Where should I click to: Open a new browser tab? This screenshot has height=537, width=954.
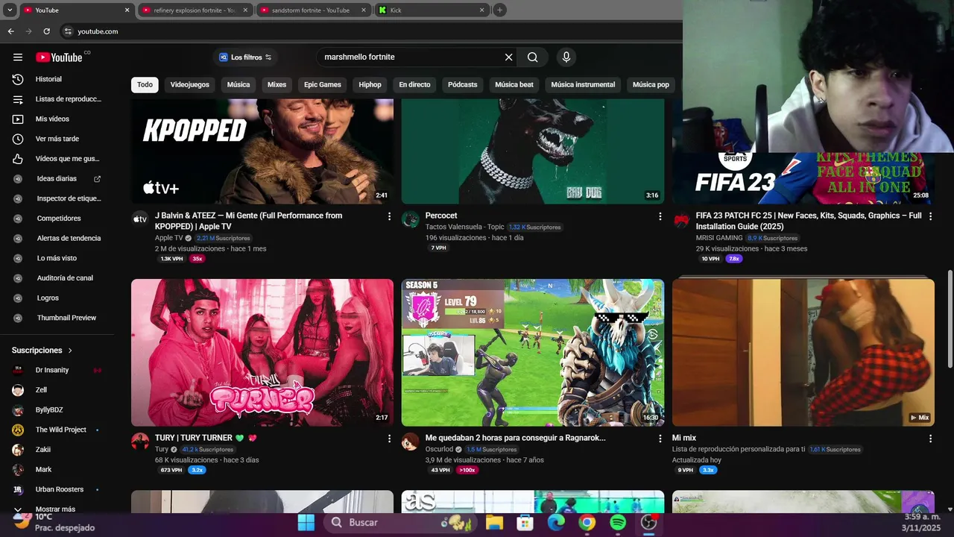[499, 10]
